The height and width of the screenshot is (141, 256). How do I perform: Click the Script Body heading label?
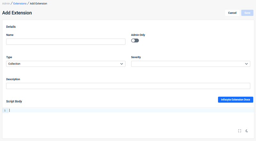click(x=14, y=101)
